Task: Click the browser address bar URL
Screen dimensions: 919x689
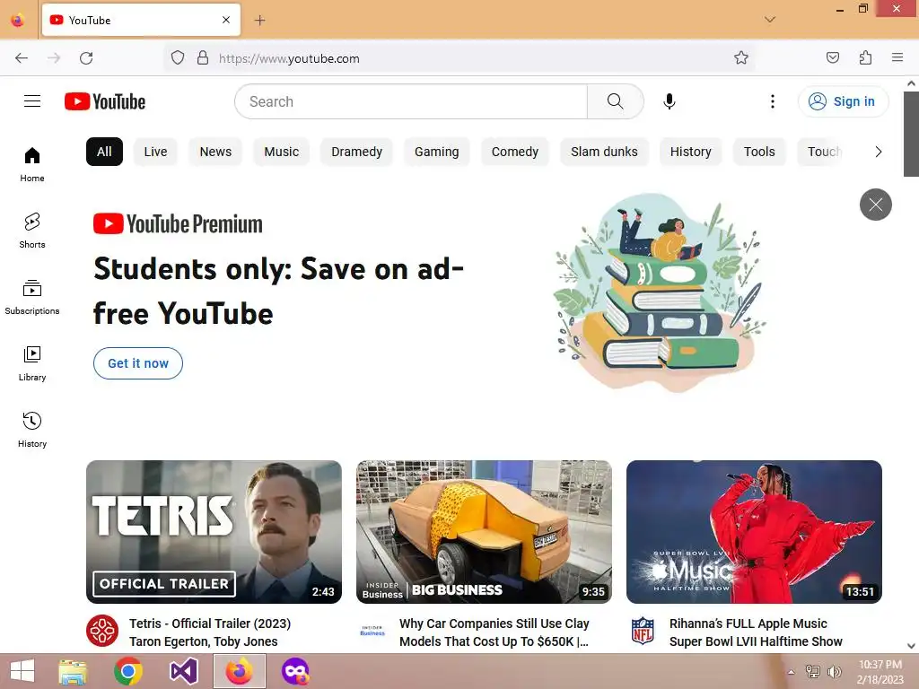Action: point(289,58)
